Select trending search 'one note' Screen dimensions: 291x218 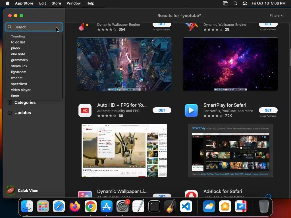(x=18, y=54)
